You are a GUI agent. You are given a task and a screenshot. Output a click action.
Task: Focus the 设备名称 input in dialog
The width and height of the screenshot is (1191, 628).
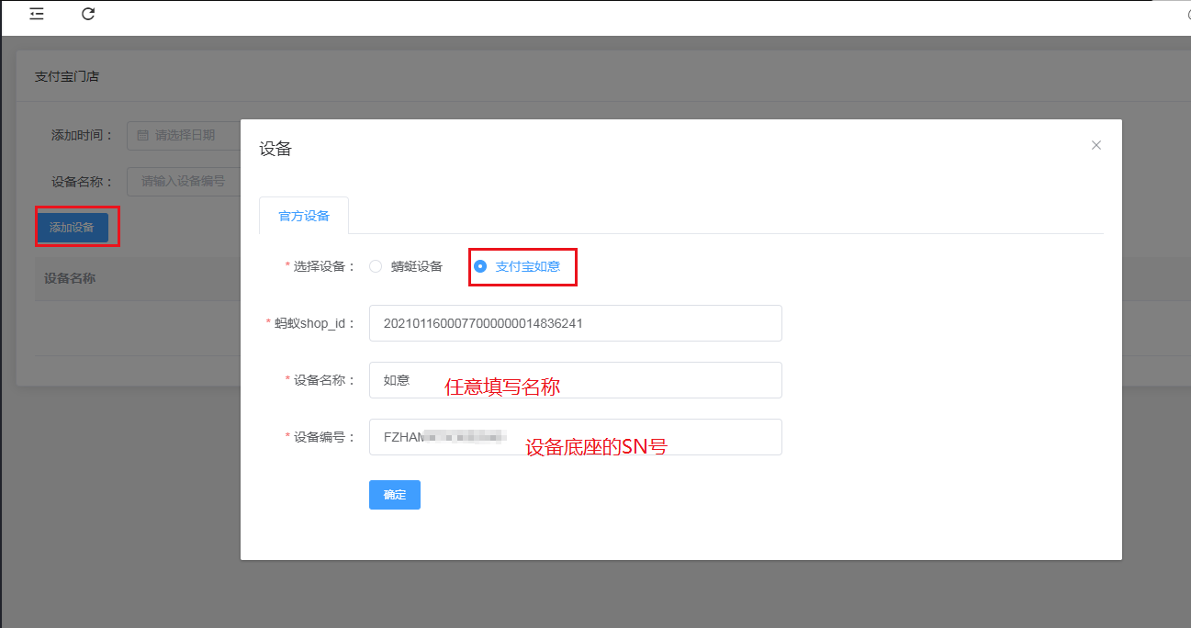(576, 380)
